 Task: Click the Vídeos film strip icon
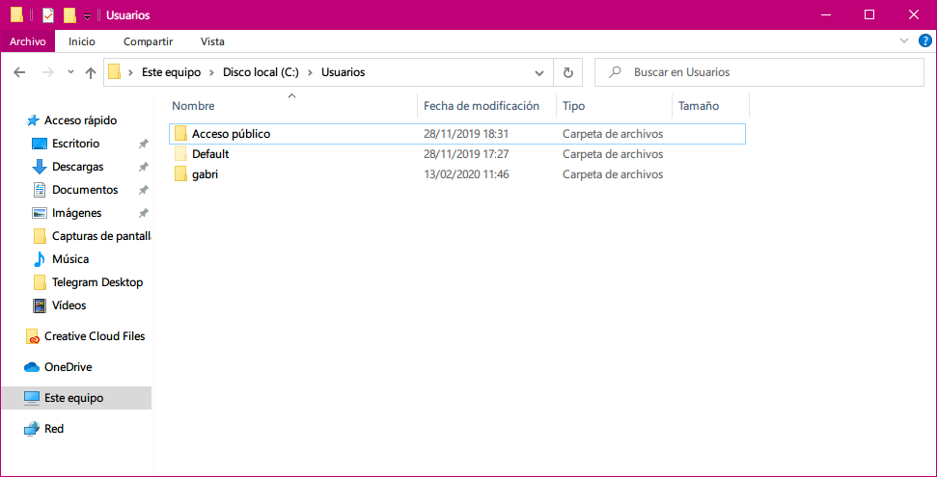click(40, 305)
